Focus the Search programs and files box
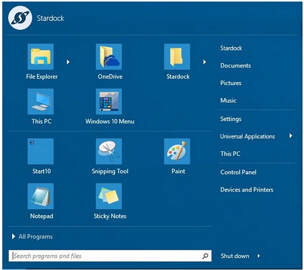304x270 pixels. (110, 256)
